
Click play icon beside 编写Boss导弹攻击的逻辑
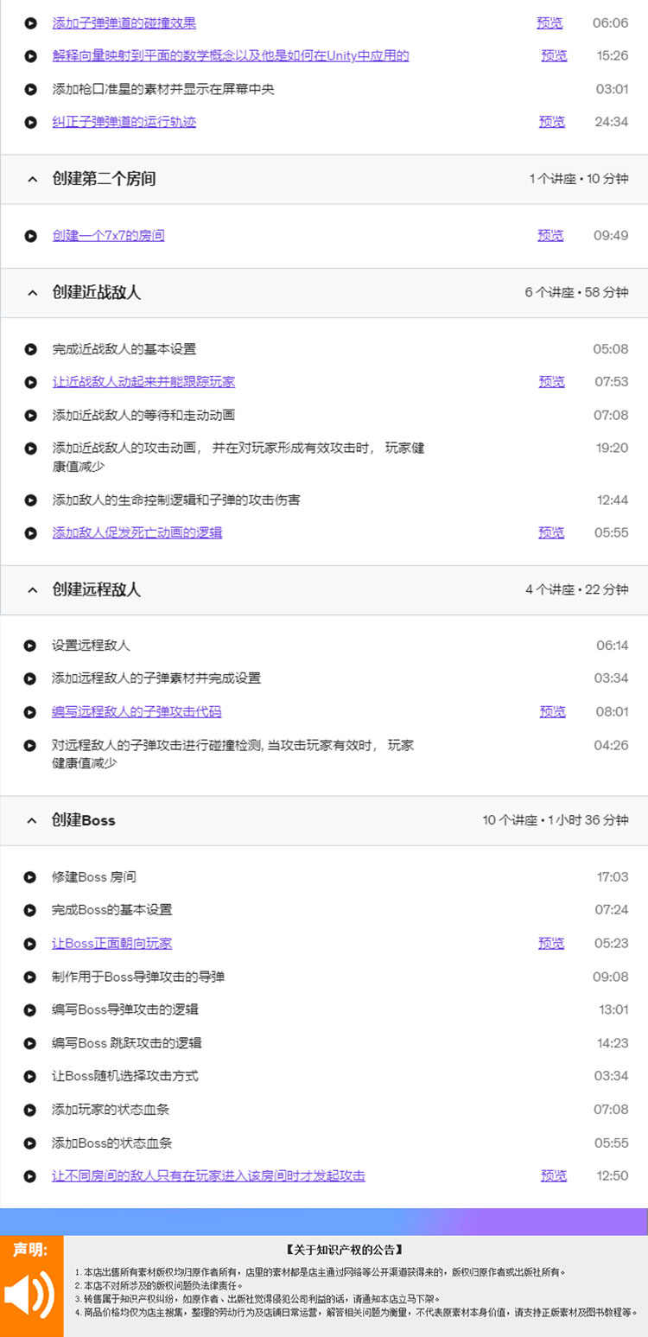pos(31,1009)
